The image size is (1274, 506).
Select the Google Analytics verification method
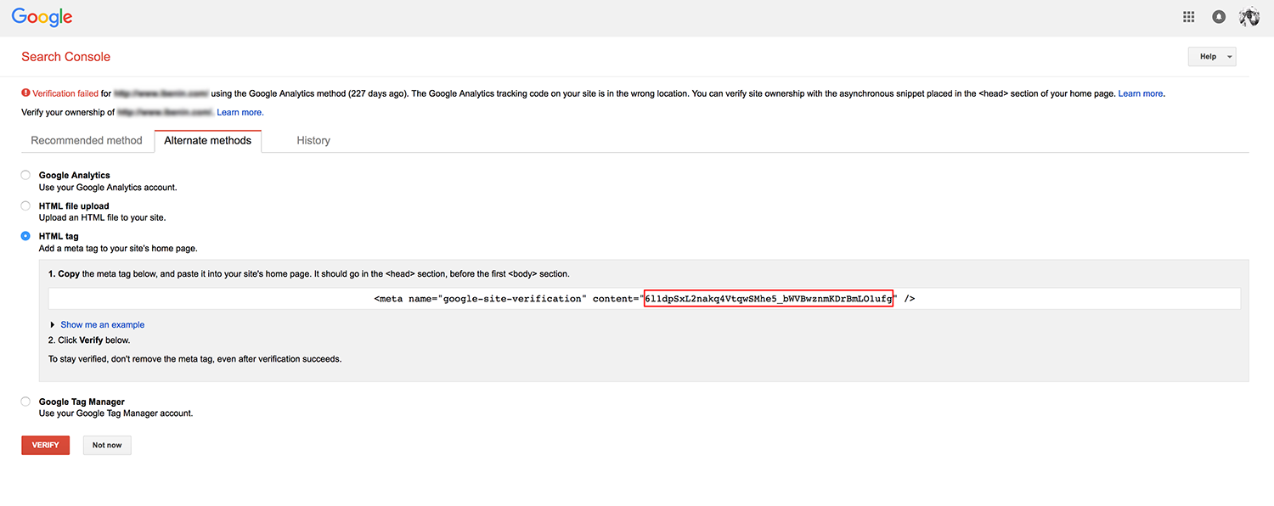(25, 175)
